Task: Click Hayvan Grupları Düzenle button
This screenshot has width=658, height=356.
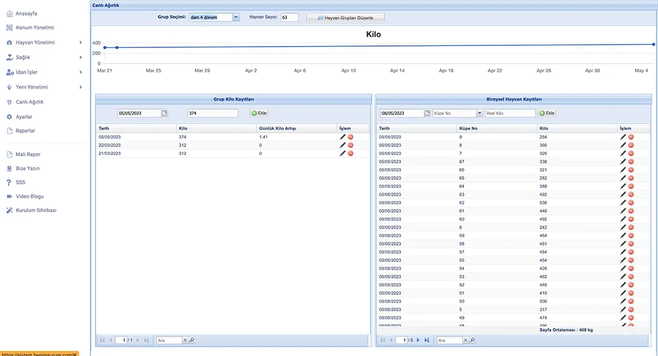Action: [345, 18]
